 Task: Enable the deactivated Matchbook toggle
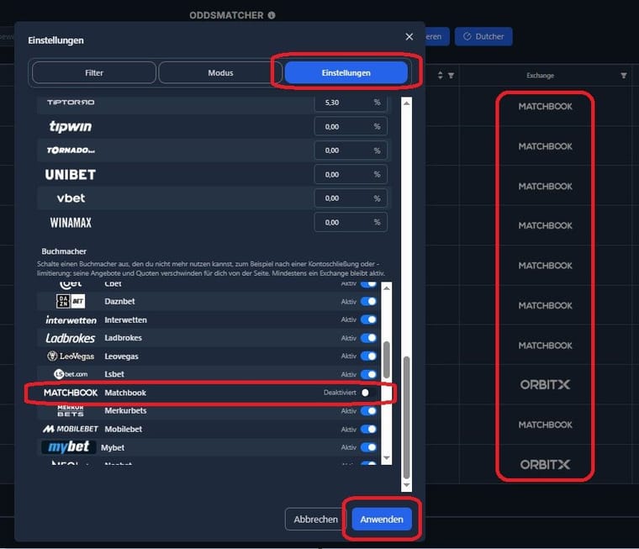(x=368, y=393)
